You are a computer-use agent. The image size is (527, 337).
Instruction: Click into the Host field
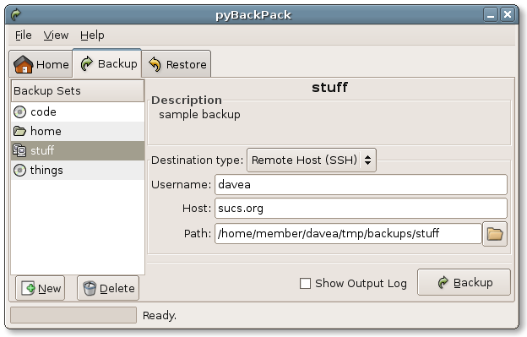pyautogui.click(x=361, y=209)
